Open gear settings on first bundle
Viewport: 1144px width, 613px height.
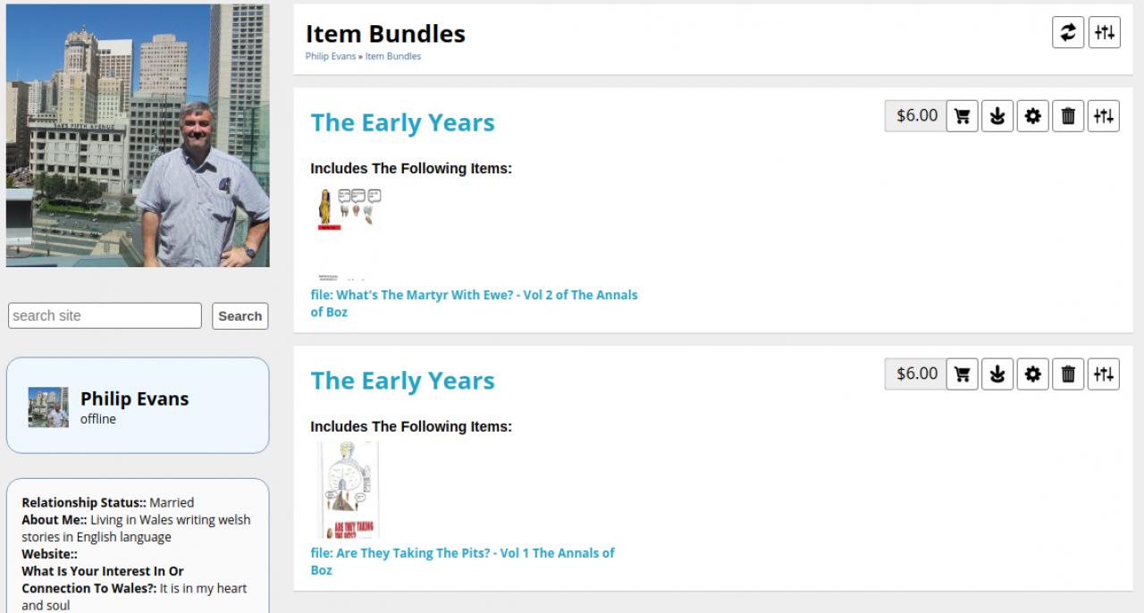click(x=1033, y=116)
